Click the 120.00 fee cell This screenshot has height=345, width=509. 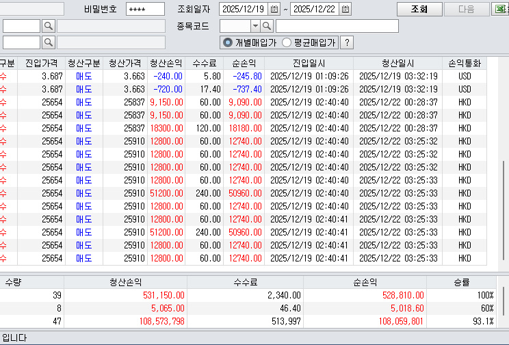point(204,128)
